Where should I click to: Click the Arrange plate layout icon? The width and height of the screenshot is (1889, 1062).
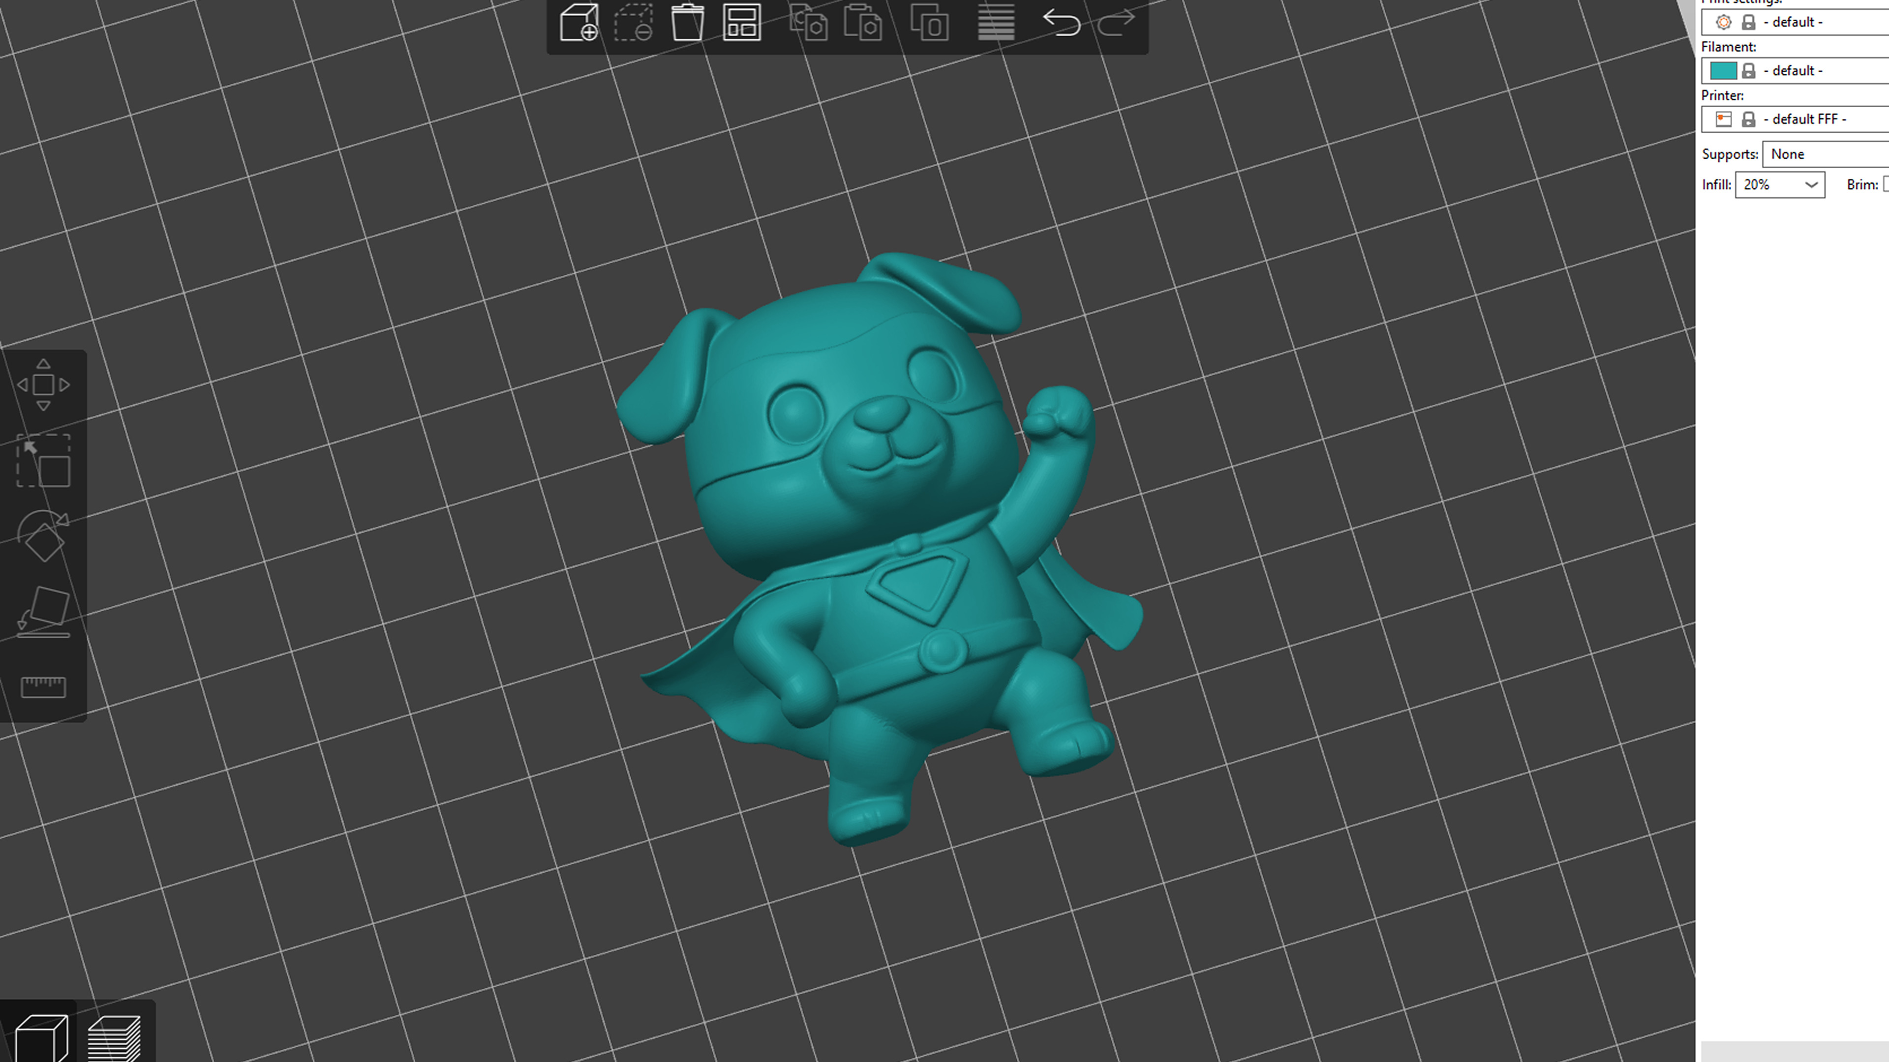pos(741,23)
